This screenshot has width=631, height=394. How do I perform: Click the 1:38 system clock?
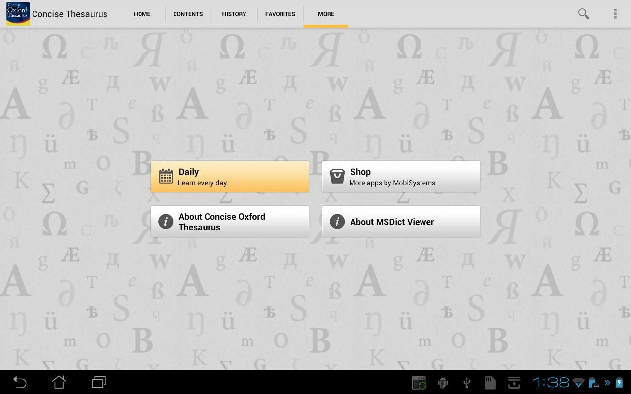click(x=551, y=382)
